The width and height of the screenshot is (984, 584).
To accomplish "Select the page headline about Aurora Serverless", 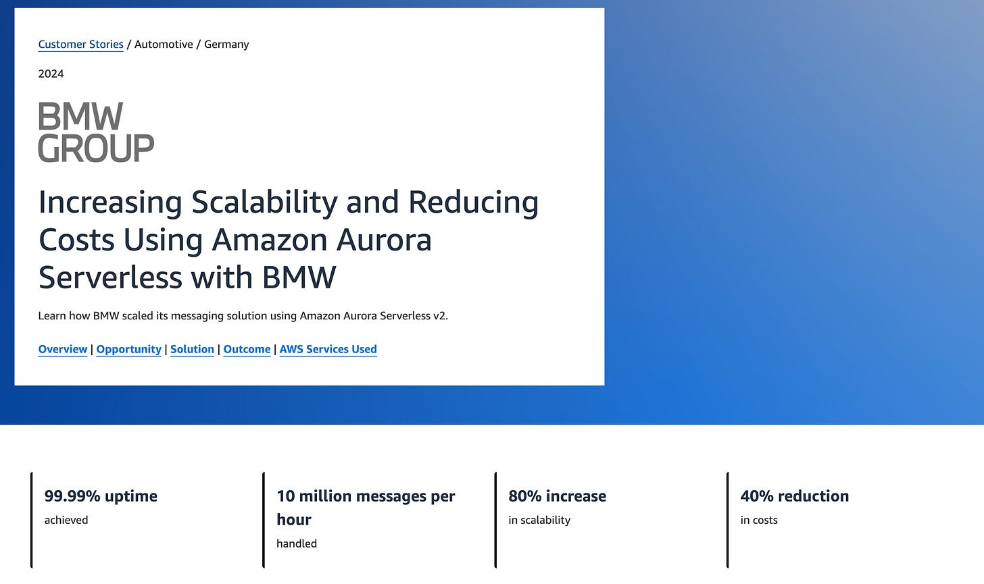I will pyautogui.click(x=289, y=240).
